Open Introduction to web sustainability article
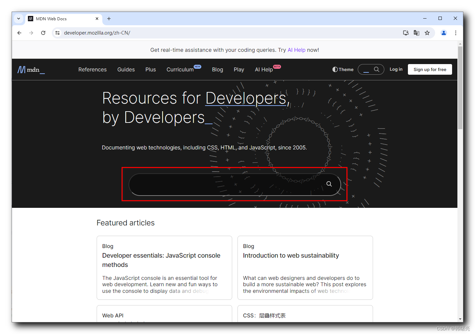The height and width of the screenshot is (334, 475). [x=291, y=255]
